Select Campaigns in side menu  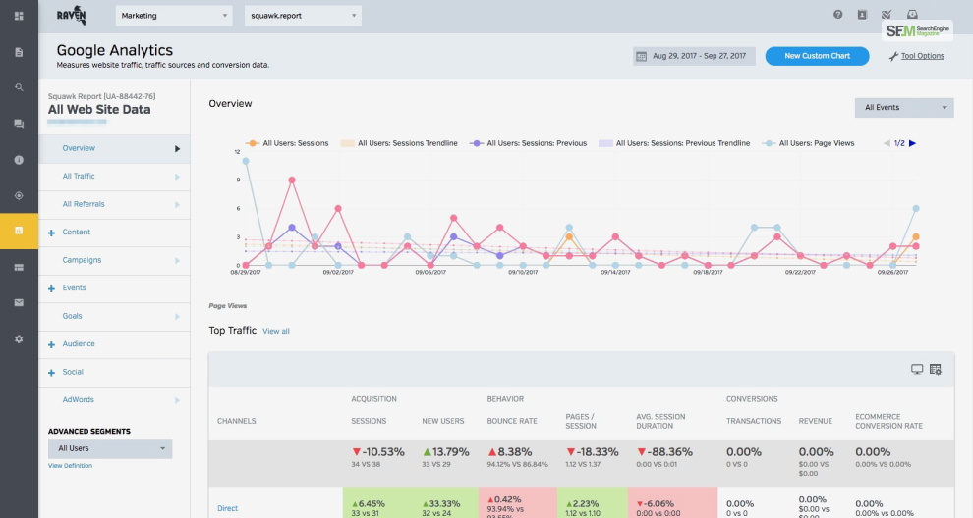(x=114, y=260)
